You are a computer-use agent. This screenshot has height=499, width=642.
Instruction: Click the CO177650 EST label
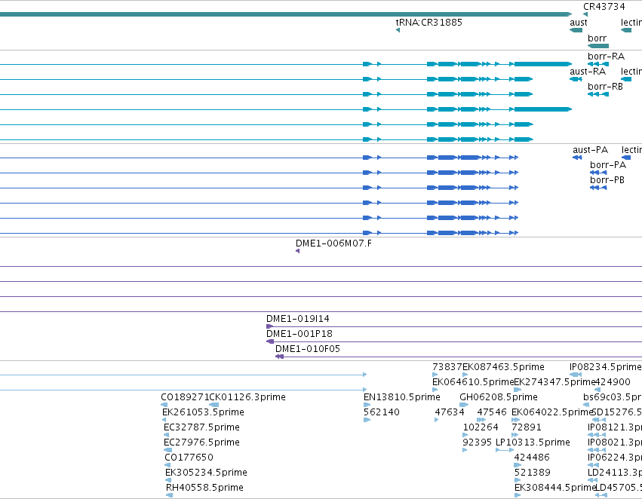click(x=189, y=458)
